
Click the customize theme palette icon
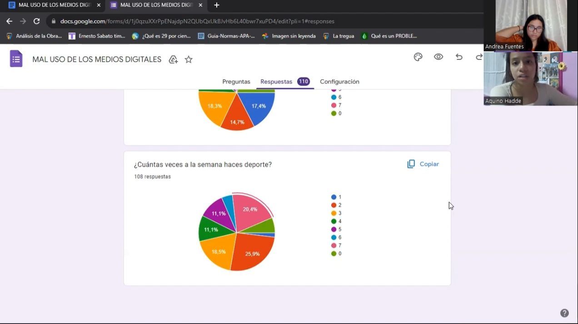418,57
